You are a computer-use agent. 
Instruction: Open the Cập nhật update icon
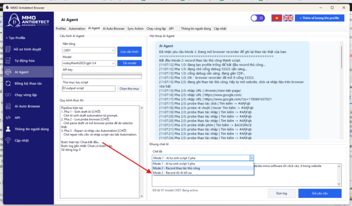pos(8,141)
